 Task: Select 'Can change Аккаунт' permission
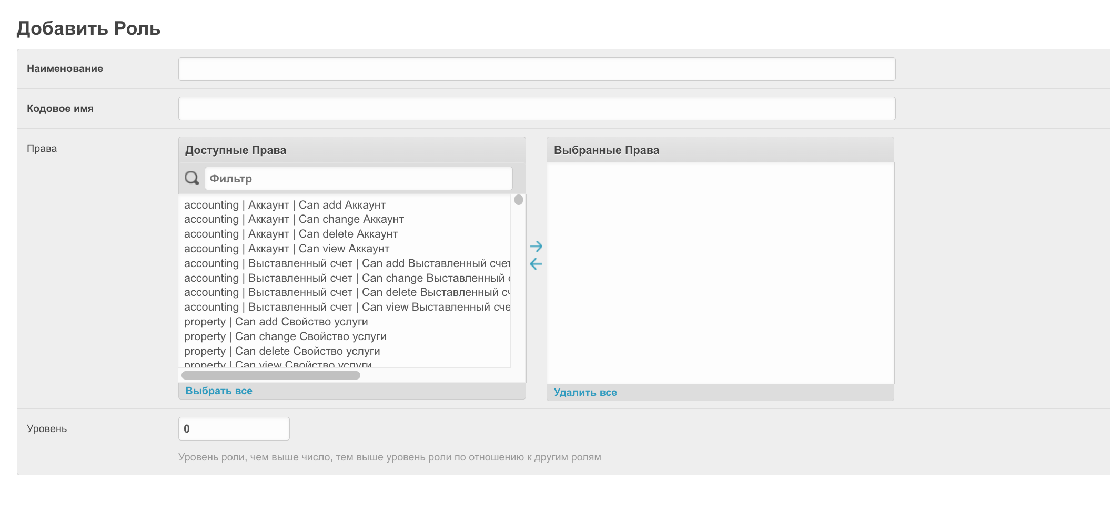click(294, 219)
